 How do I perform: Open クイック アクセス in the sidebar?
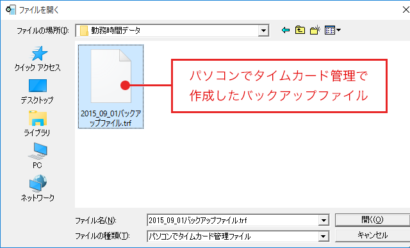pos(37,59)
